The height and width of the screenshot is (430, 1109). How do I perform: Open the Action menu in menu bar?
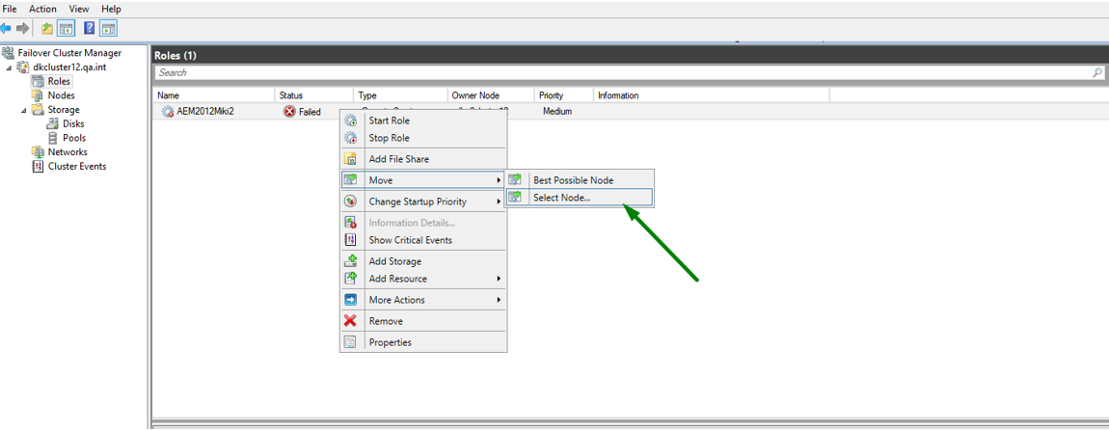click(42, 9)
